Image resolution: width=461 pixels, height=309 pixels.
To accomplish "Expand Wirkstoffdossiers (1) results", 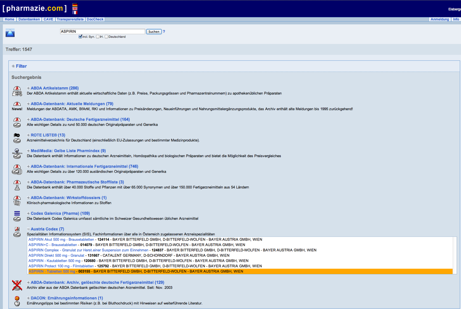I will 67,198.
